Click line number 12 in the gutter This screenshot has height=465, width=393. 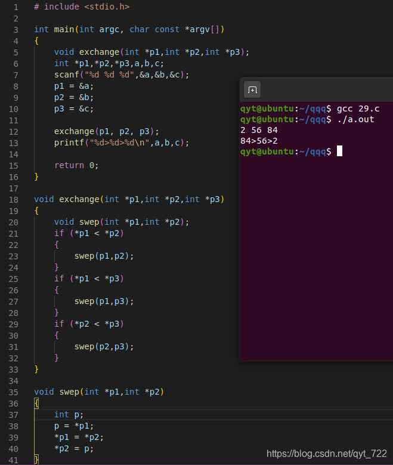pyautogui.click(x=13, y=132)
